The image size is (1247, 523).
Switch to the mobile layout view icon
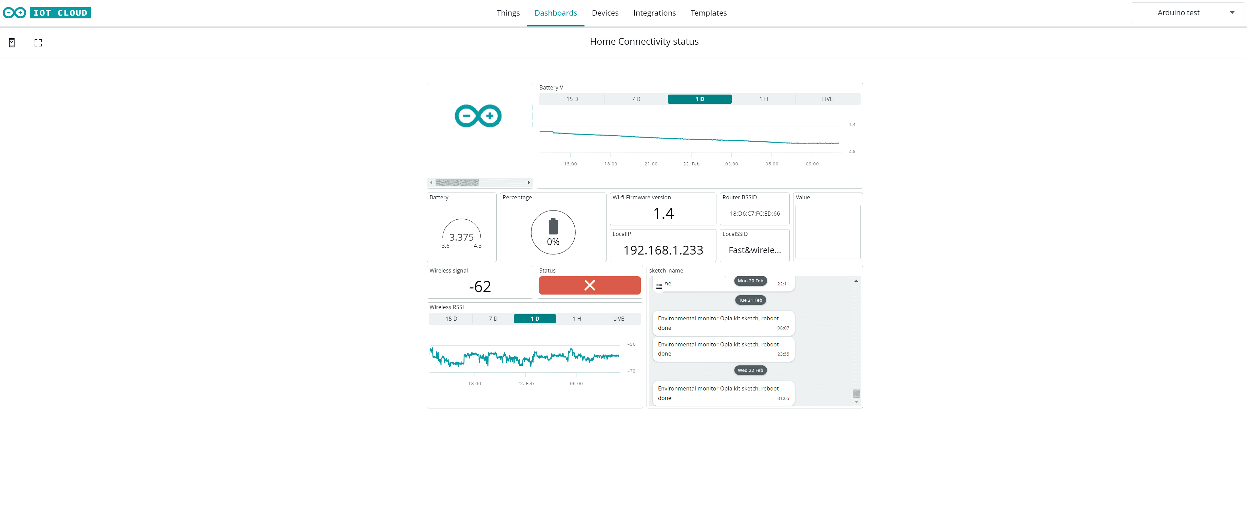[x=12, y=43]
